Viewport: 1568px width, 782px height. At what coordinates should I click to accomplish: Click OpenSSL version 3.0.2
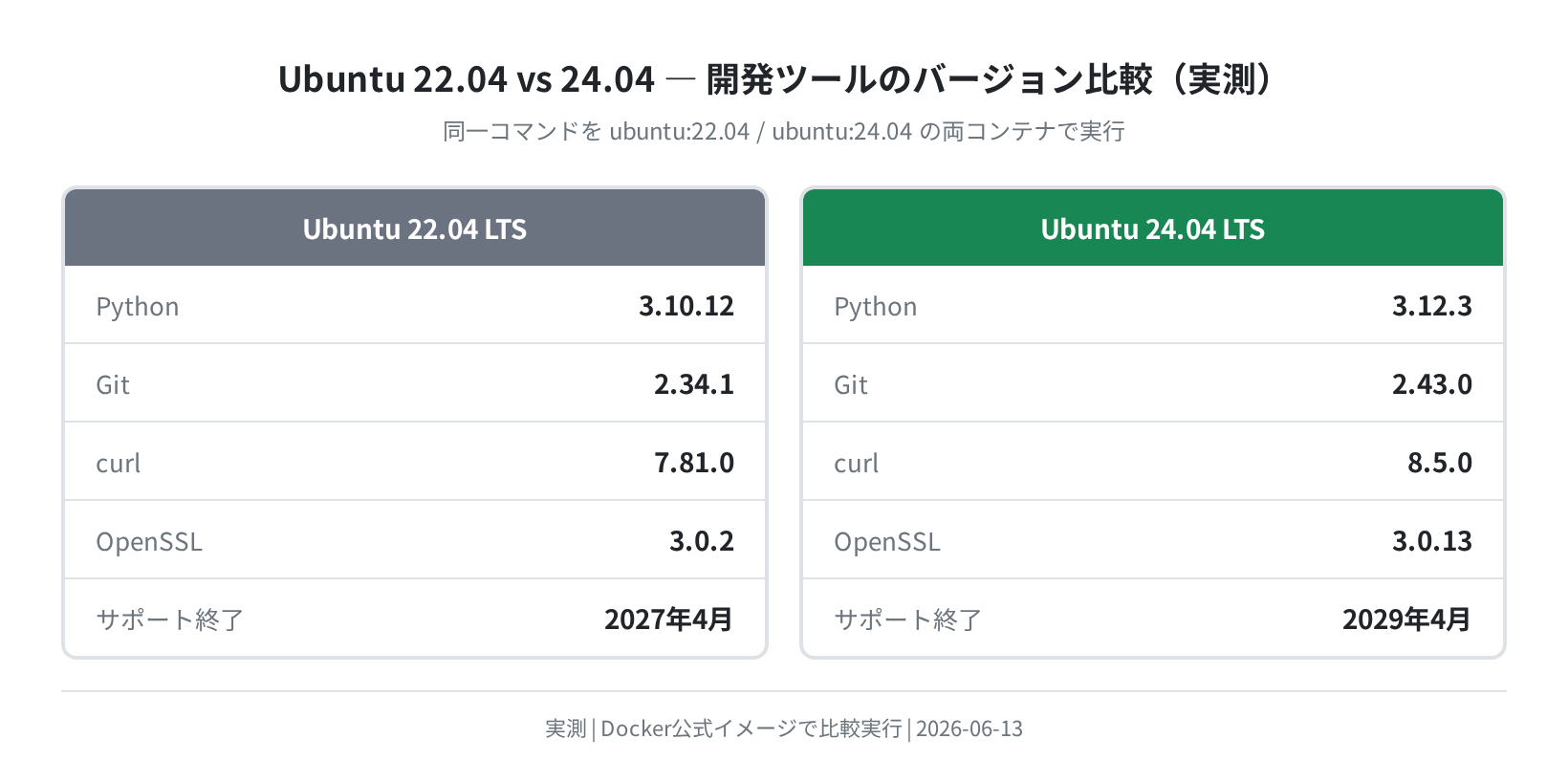(x=702, y=541)
